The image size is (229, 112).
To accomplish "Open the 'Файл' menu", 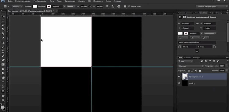I will [10, 1].
